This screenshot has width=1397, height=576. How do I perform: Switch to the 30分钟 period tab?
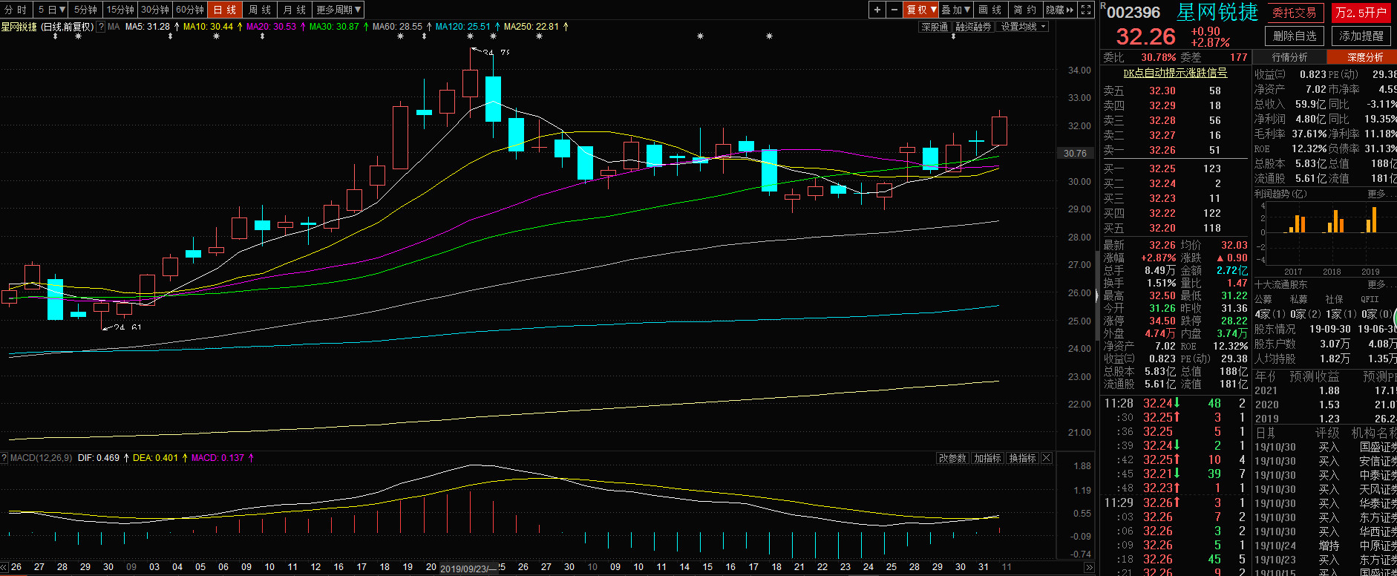click(x=155, y=10)
